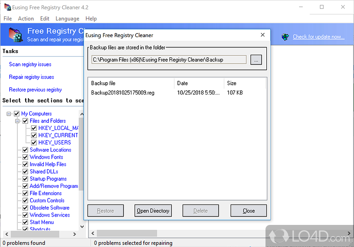Select Backup20181025175009.reg file row

(123, 93)
